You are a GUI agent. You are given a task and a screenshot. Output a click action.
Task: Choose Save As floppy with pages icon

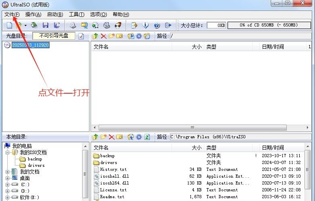[57, 25]
